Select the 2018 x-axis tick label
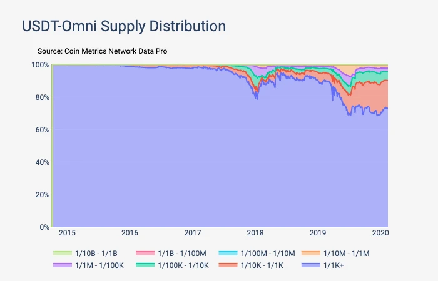Viewport: 438px width, 281px height. pyautogui.click(x=255, y=233)
